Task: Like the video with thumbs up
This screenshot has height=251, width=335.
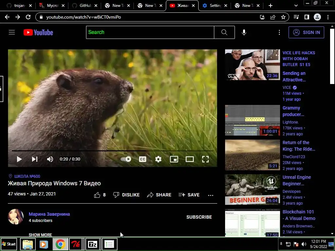Action: (x=97, y=195)
